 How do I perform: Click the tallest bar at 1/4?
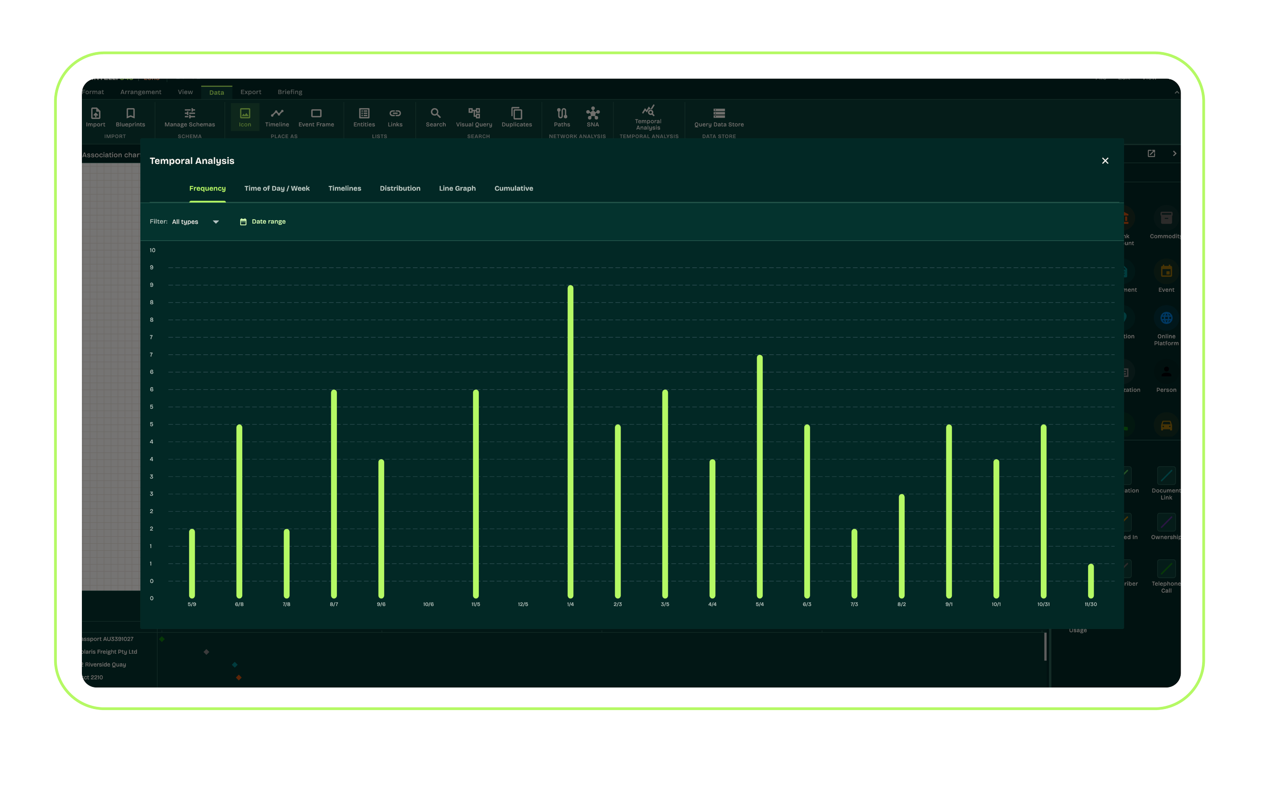[x=570, y=442]
